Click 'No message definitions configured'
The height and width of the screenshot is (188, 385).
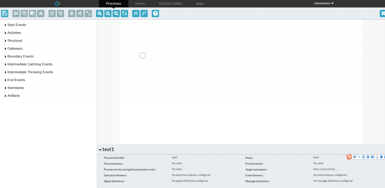(333, 181)
